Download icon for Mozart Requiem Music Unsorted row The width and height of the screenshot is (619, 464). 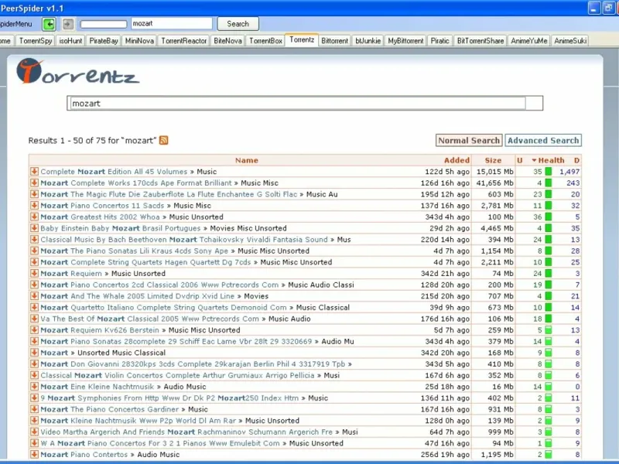(34, 273)
